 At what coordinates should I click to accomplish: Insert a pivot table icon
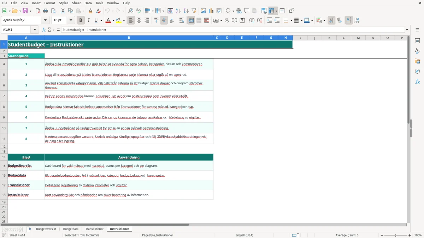point(219,11)
